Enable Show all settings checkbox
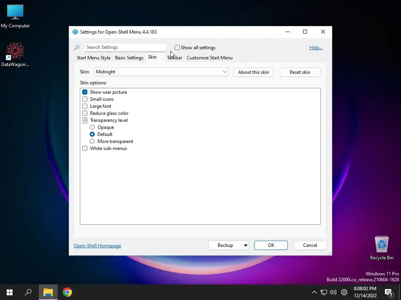The image size is (401, 300). pyautogui.click(x=177, y=47)
